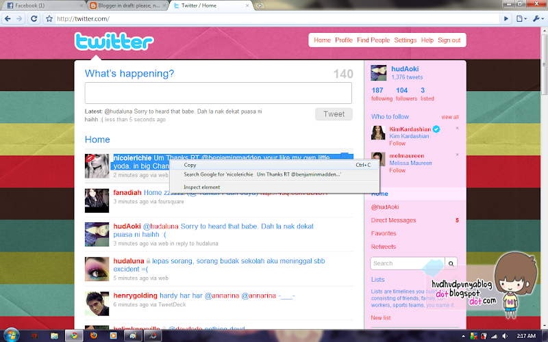The width and height of the screenshot is (548, 342).
Task: Click the Go arrow beside address bar
Action: [506, 18]
